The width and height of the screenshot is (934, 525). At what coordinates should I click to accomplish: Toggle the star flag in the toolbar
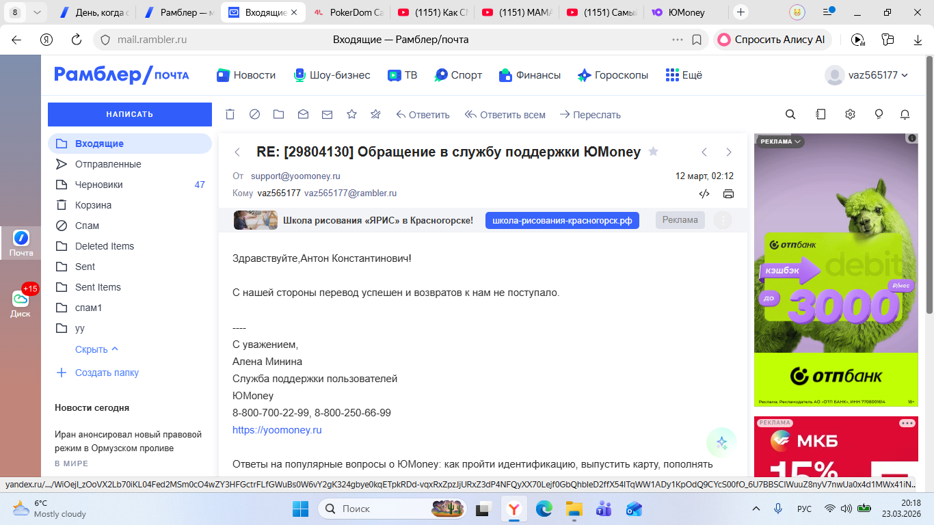pos(351,115)
